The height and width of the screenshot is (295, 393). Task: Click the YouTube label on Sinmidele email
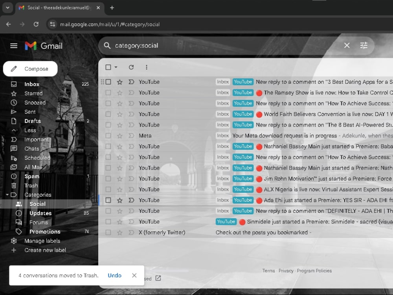click(226, 222)
